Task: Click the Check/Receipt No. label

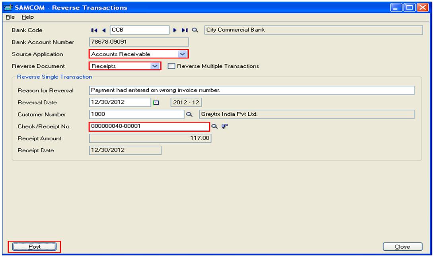Action: 44,127
